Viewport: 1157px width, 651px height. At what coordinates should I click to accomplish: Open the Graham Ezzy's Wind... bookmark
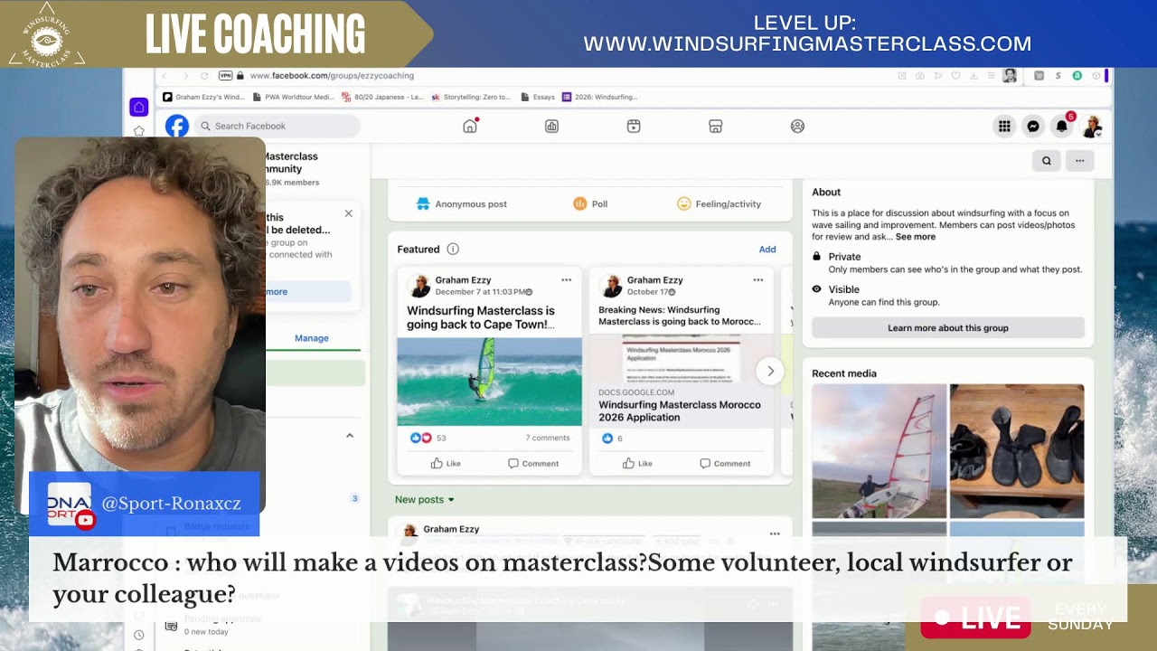[203, 97]
